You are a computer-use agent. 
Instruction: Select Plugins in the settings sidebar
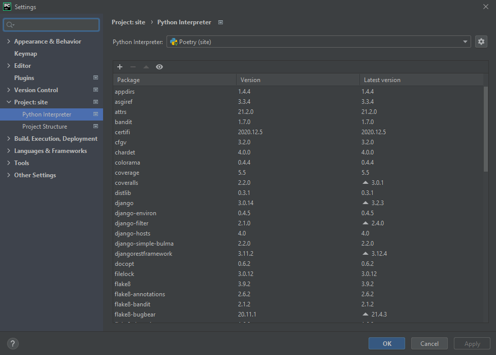coord(25,77)
